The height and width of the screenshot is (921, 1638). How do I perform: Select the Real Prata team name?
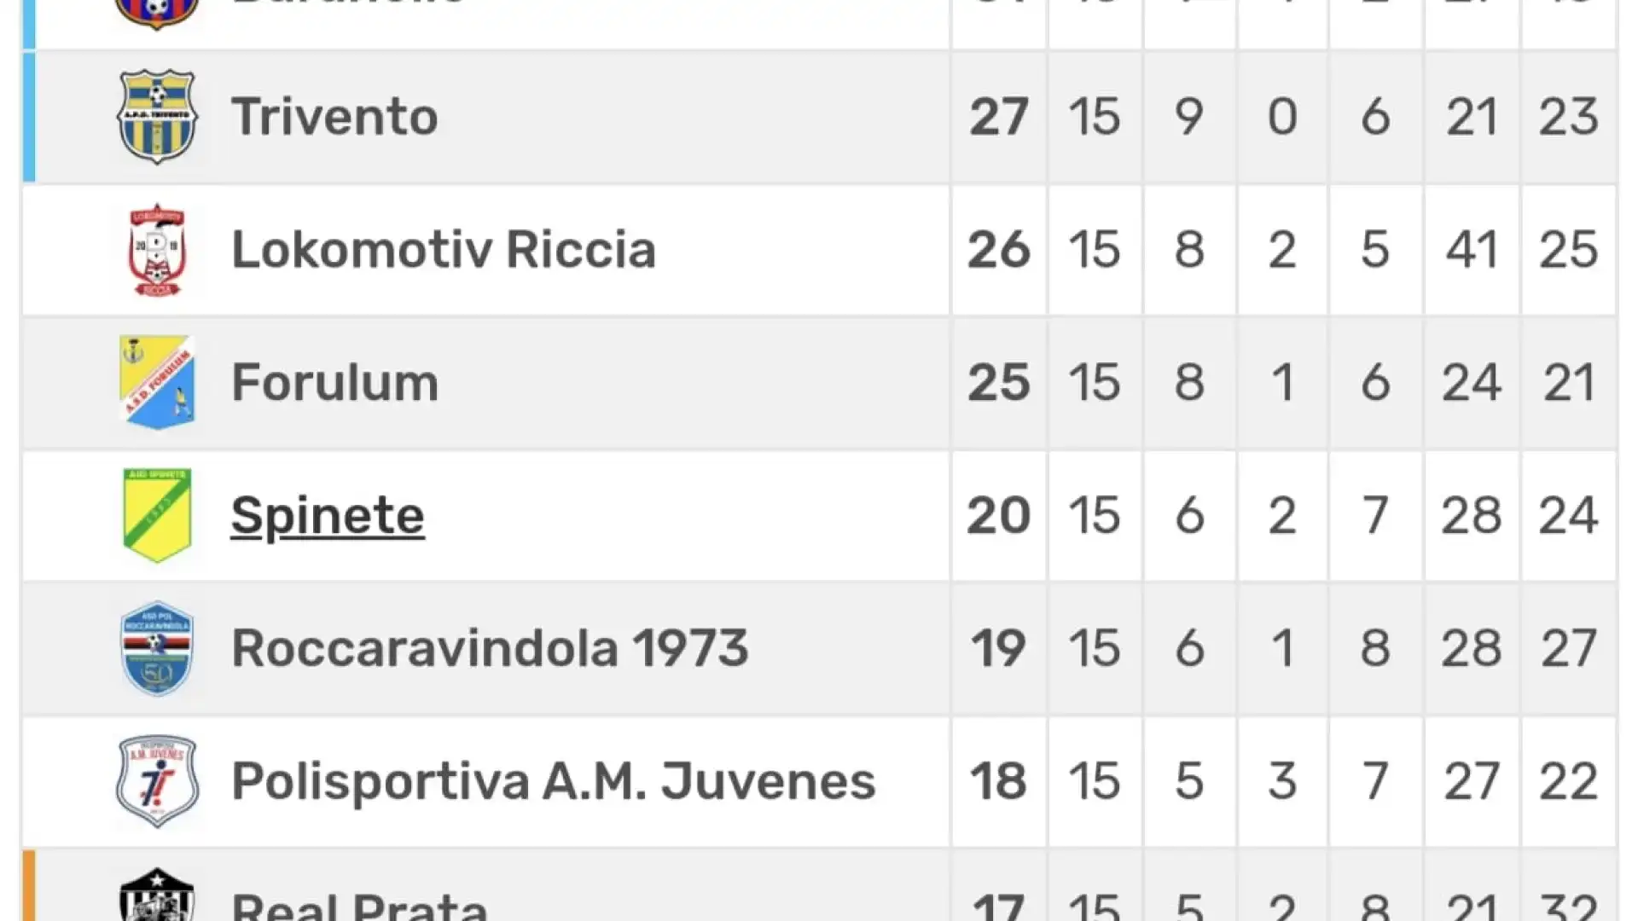point(359,904)
